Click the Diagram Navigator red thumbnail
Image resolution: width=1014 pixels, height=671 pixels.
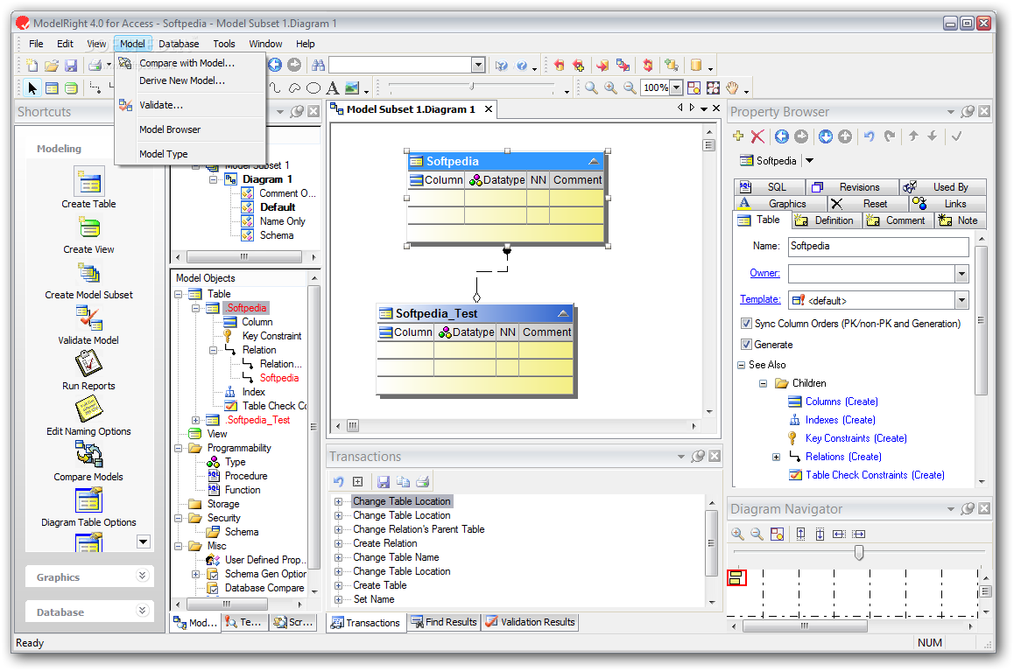point(737,577)
